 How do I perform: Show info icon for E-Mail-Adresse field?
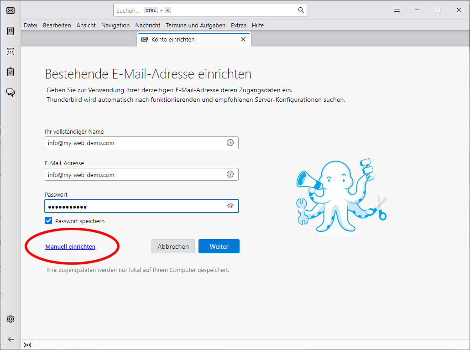(x=230, y=174)
